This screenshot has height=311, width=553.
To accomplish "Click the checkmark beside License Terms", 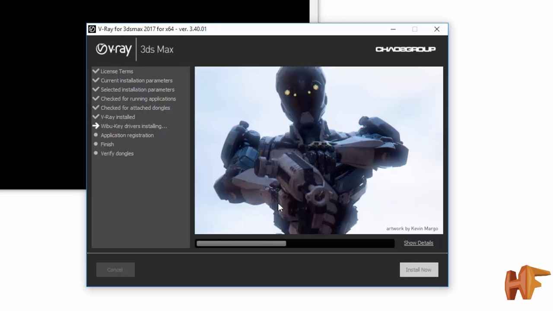I will click(96, 71).
